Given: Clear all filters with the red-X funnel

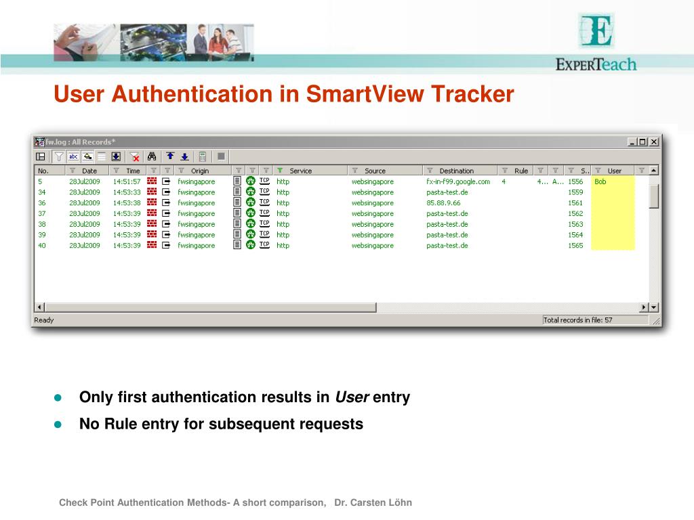Looking at the screenshot, I should [135, 156].
